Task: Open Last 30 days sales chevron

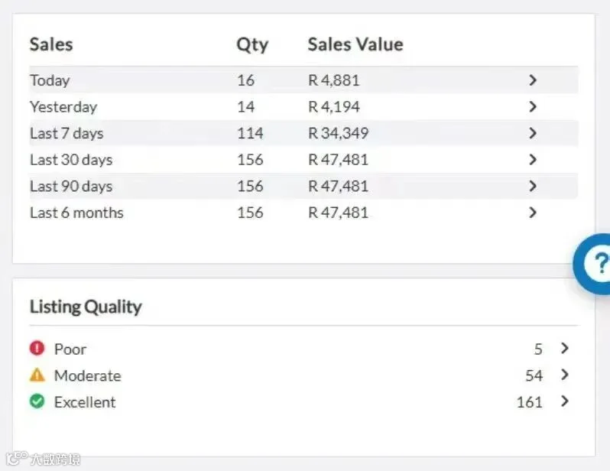Action: 533,160
